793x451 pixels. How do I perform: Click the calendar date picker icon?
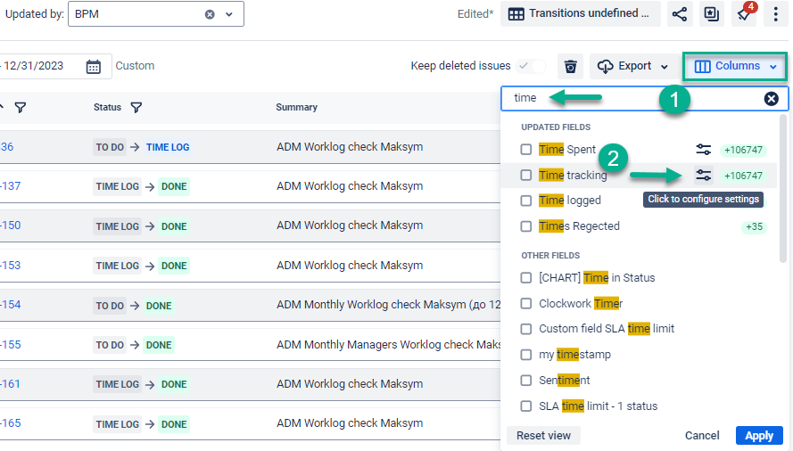(x=94, y=66)
